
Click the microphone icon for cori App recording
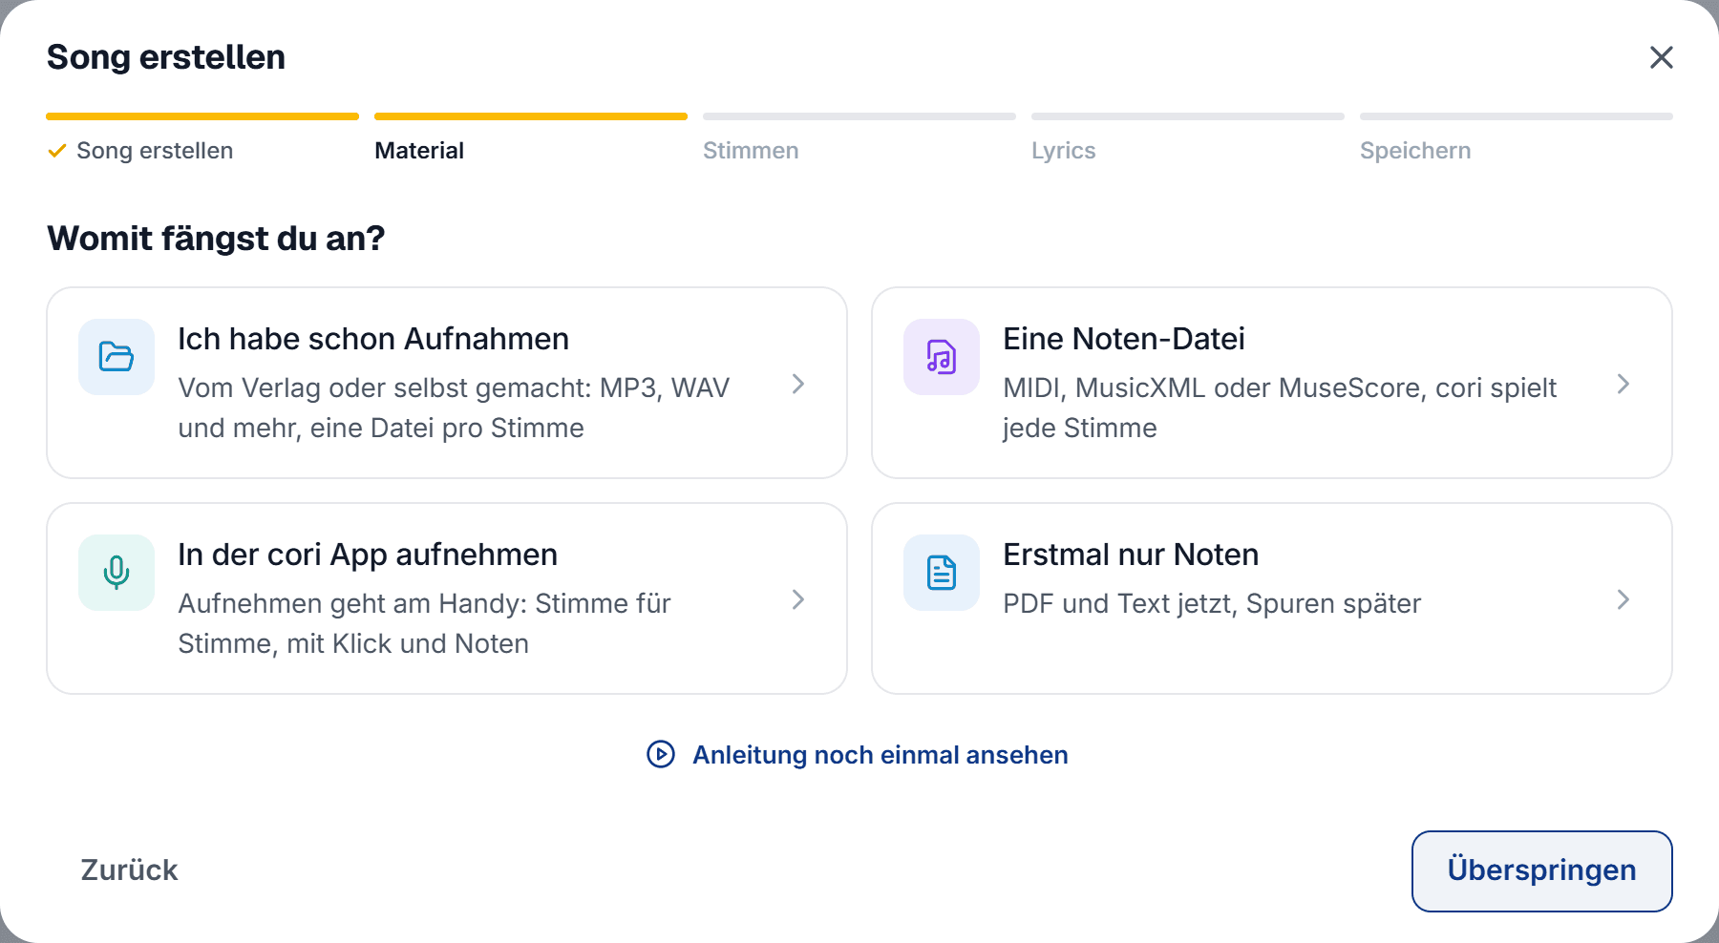pos(117,573)
